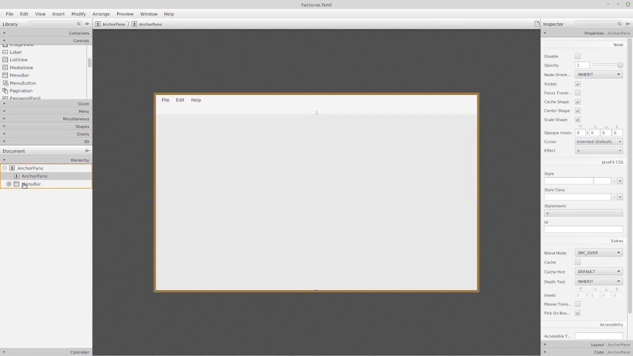Open the Arrange menu

click(x=101, y=14)
